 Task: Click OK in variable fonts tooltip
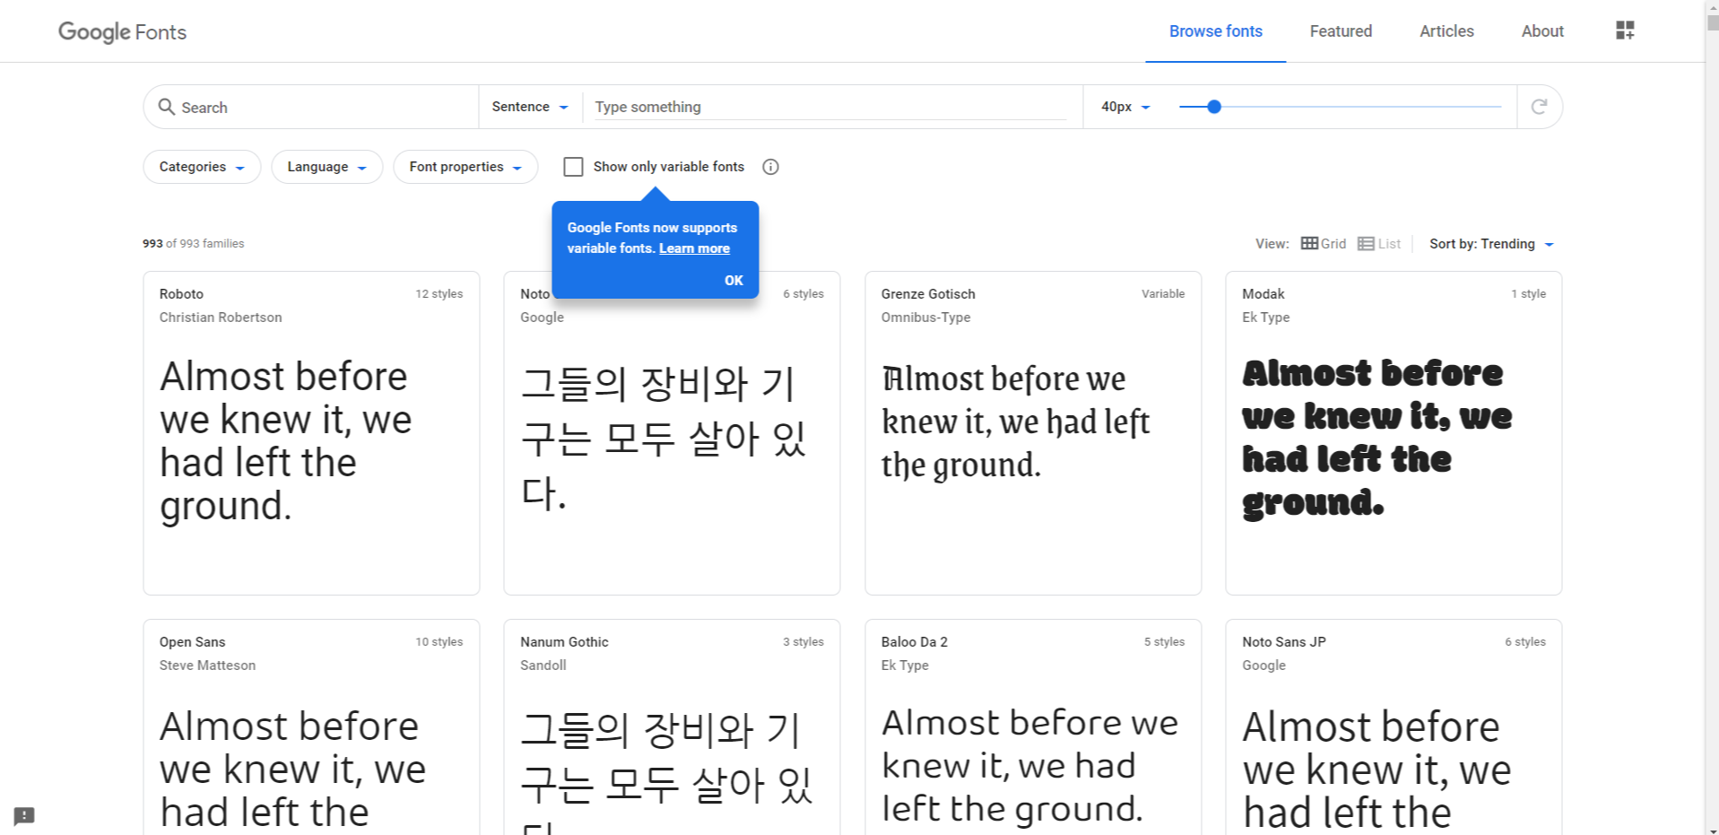coord(734,281)
